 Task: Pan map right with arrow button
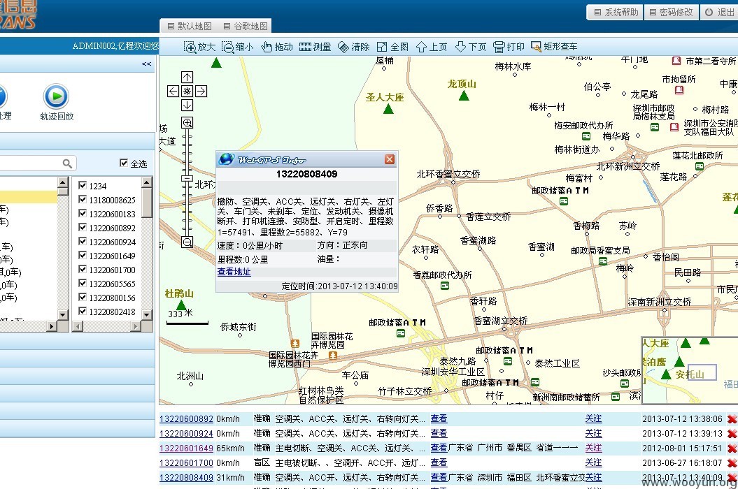(x=201, y=92)
